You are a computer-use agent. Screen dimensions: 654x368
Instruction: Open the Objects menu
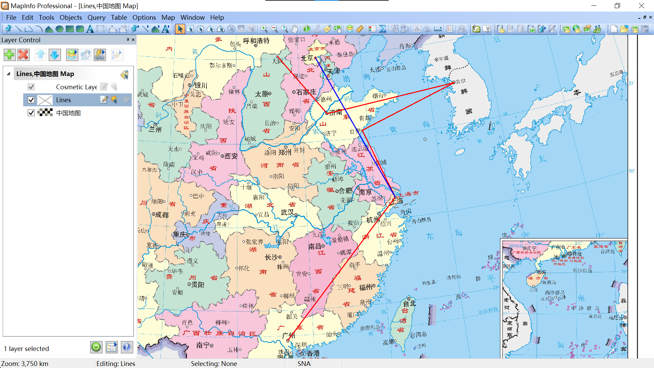point(71,17)
